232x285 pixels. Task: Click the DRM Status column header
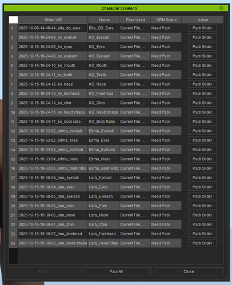166,20
